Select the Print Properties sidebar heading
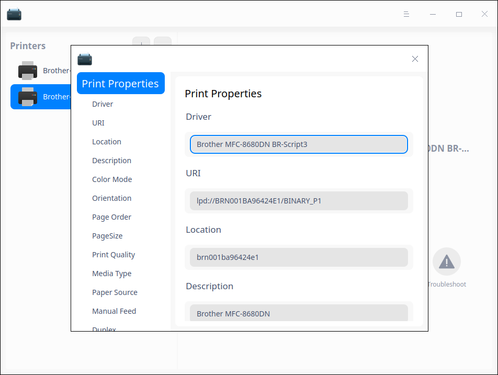The width and height of the screenshot is (498, 375). click(x=120, y=84)
